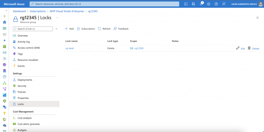Screen dimensions: 264x132
Task: Collapse the resource menu panel
Action: pos(56,29)
